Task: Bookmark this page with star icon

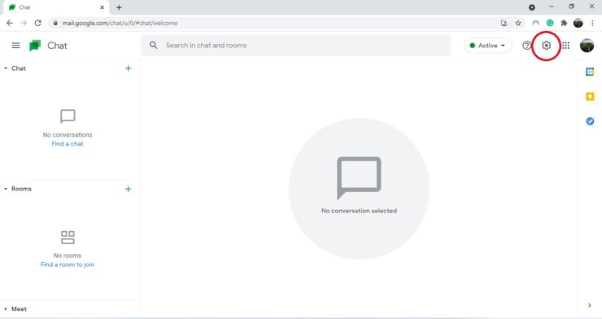Action: [x=518, y=23]
